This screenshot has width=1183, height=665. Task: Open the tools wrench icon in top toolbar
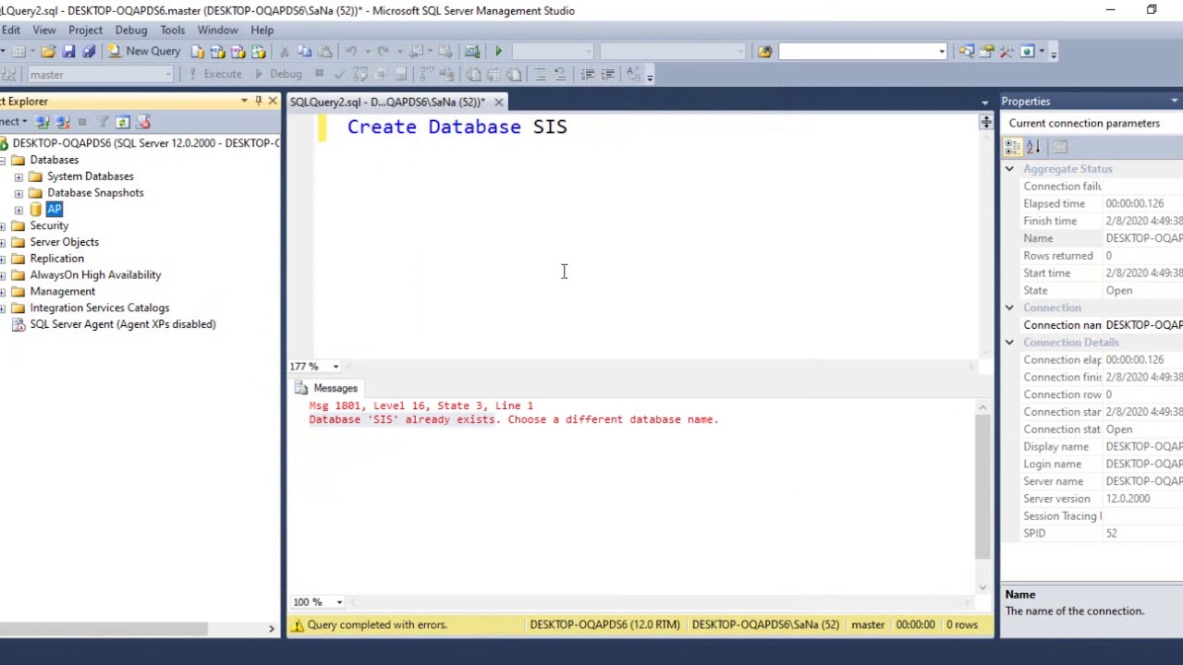[x=1006, y=52]
